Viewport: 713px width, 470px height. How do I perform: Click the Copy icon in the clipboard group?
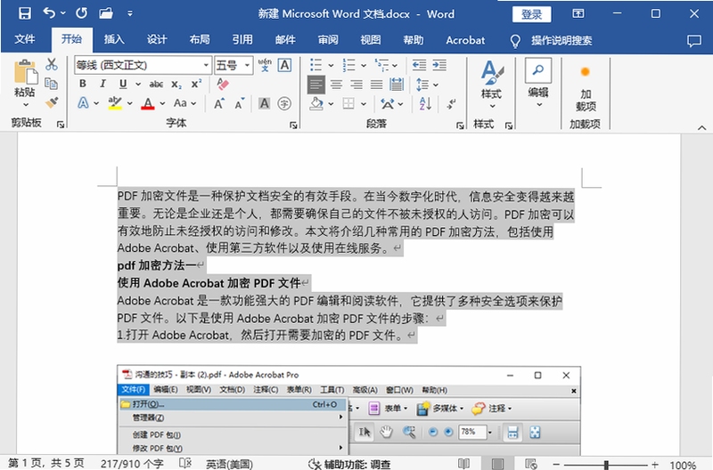tap(52, 84)
